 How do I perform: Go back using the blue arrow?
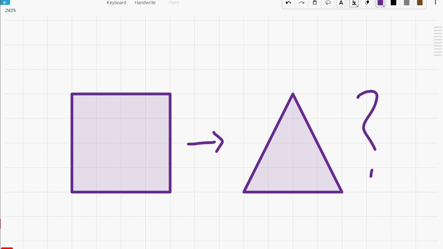click(x=5, y=2)
